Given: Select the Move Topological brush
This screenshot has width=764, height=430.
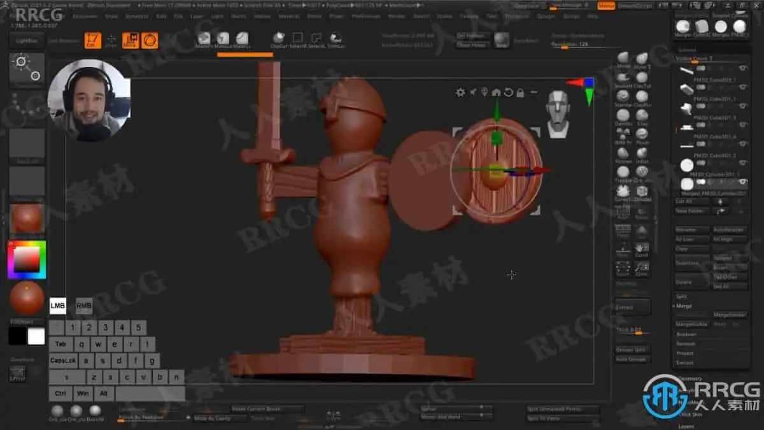Looking at the screenshot, I should point(642,59).
